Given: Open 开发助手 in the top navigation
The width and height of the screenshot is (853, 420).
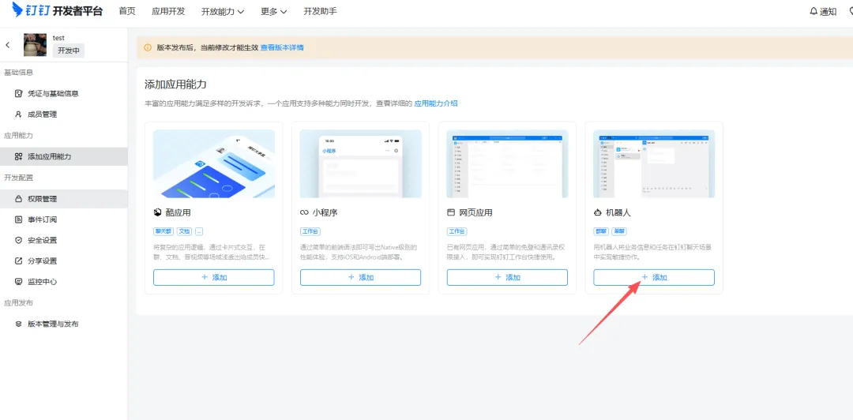Looking at the screenshot, I should [x=320, y=11].
